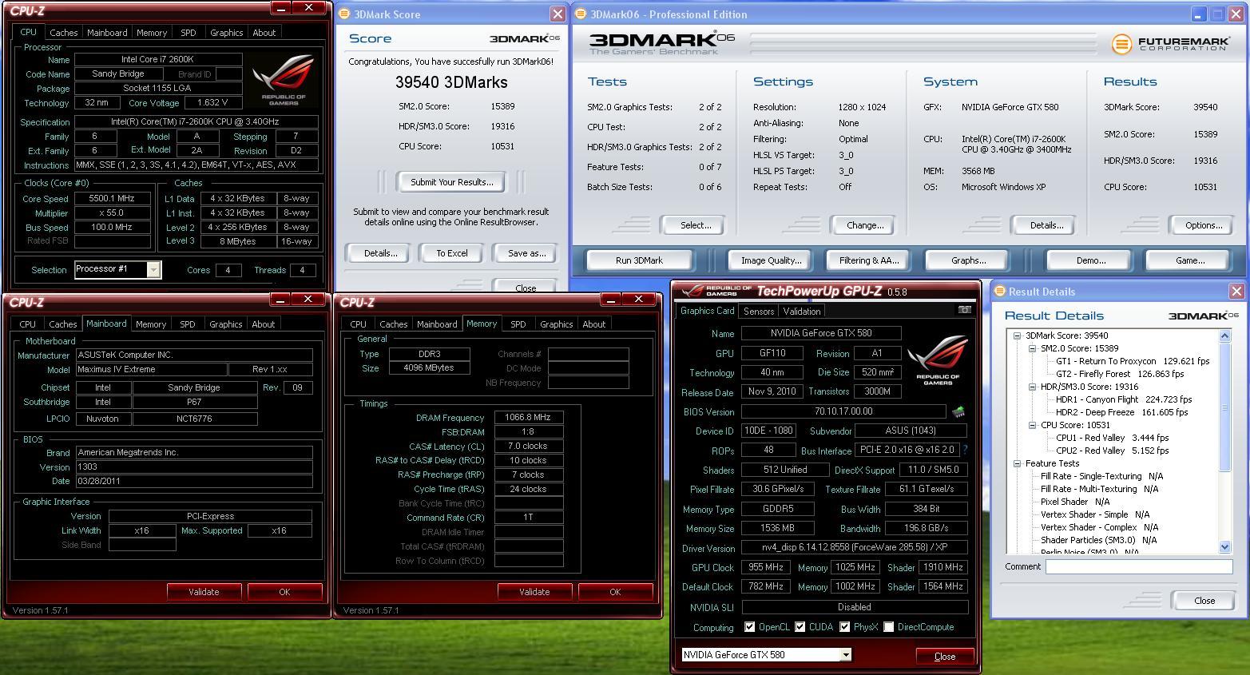The width and height of the screenshot is (1250, 675).
Task: Click the 3DMark Score window title icon
Action: tap(343, 14)
